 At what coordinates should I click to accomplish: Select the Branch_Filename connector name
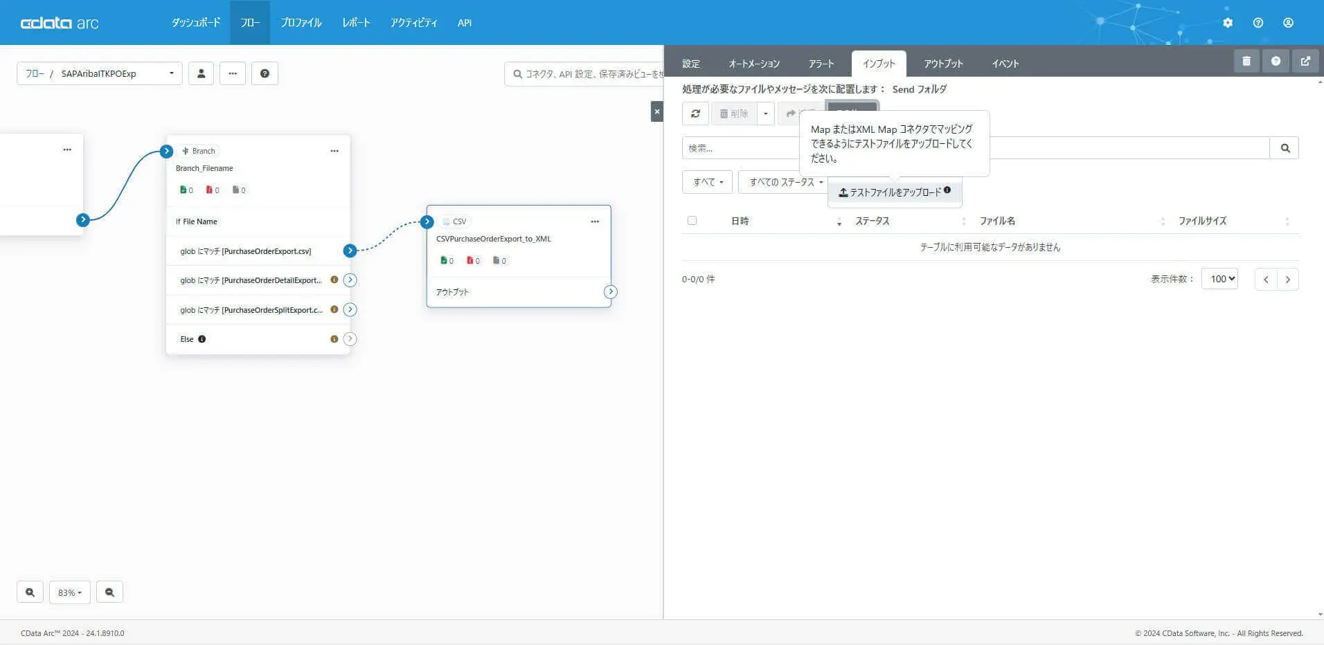pyautogui.click(x=204, y=168)
